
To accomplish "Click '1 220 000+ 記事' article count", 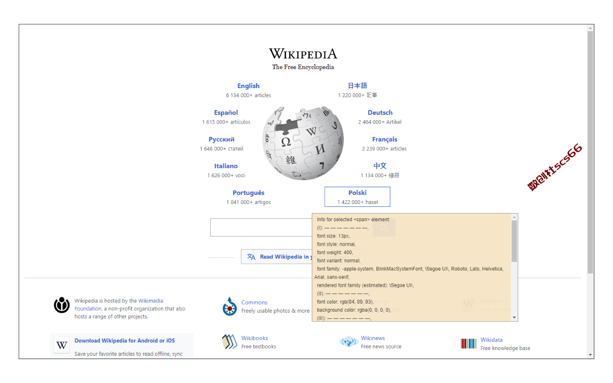I will (358, 95).
